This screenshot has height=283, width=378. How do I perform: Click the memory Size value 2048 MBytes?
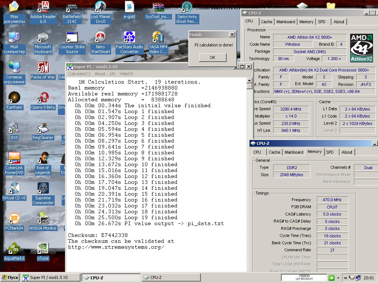tap(292, 175)
